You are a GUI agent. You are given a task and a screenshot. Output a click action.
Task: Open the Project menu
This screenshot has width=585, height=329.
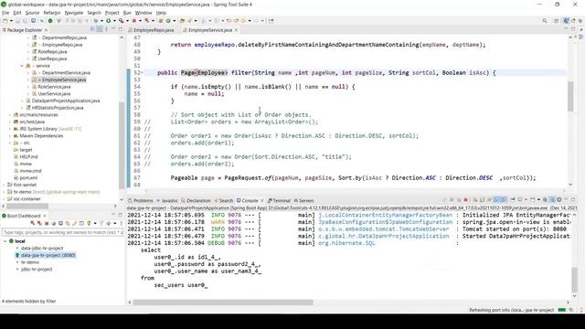[112, 13]
